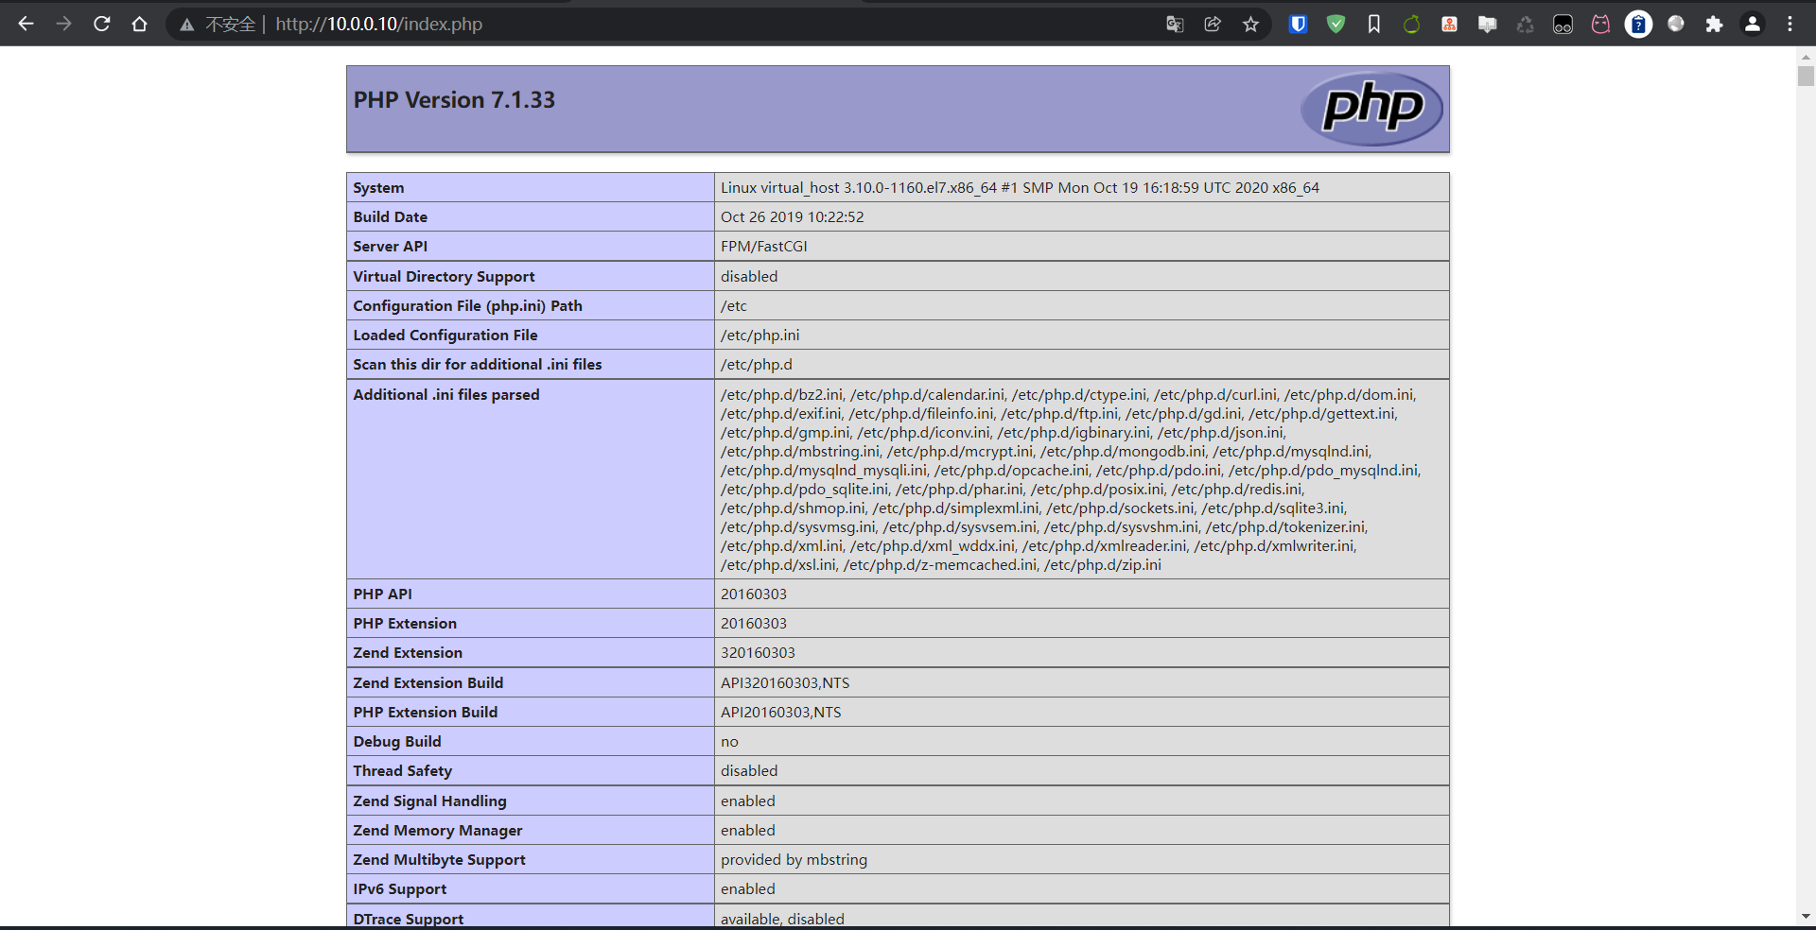1816x930 pixels.
Task: Reload the current page
Action: 101,24
